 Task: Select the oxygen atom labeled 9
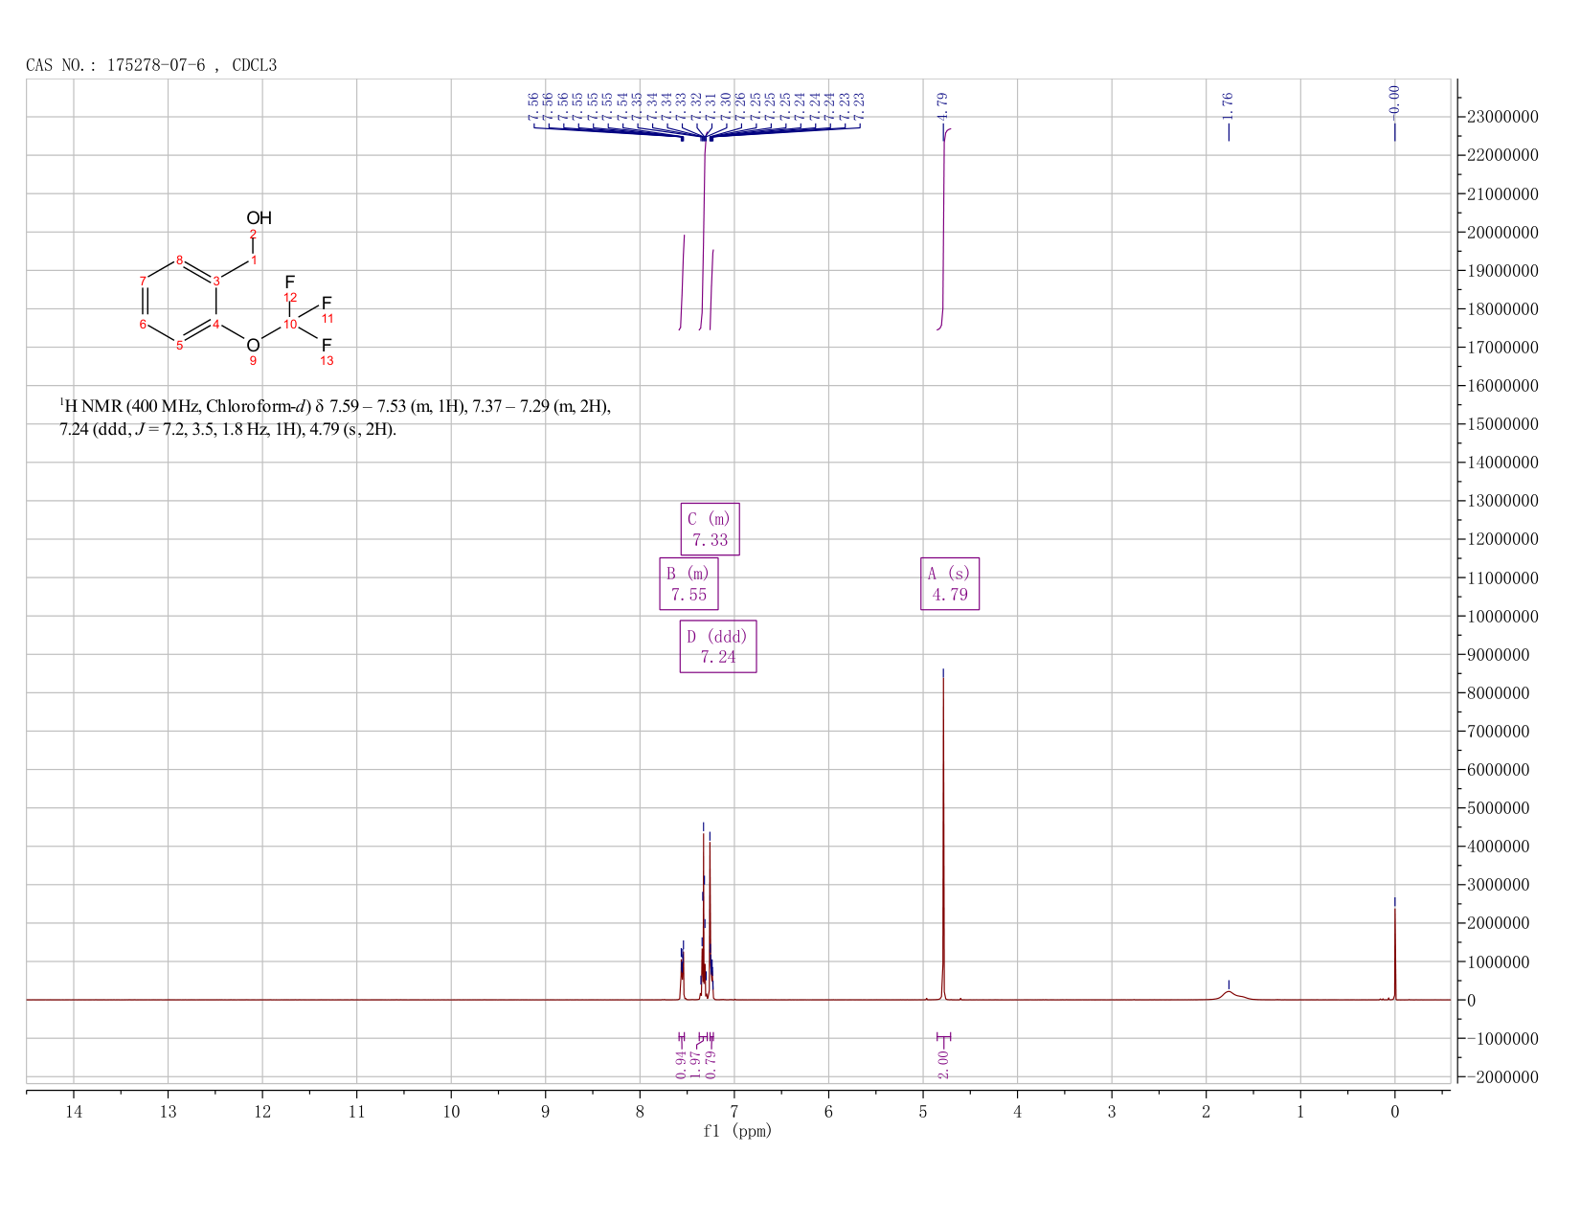253,346
